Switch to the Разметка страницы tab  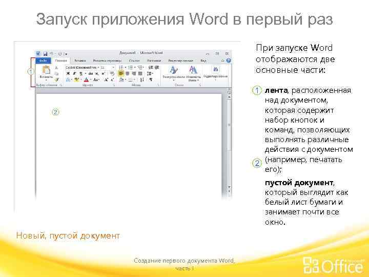pyautogui.click(x=107, y=61)
